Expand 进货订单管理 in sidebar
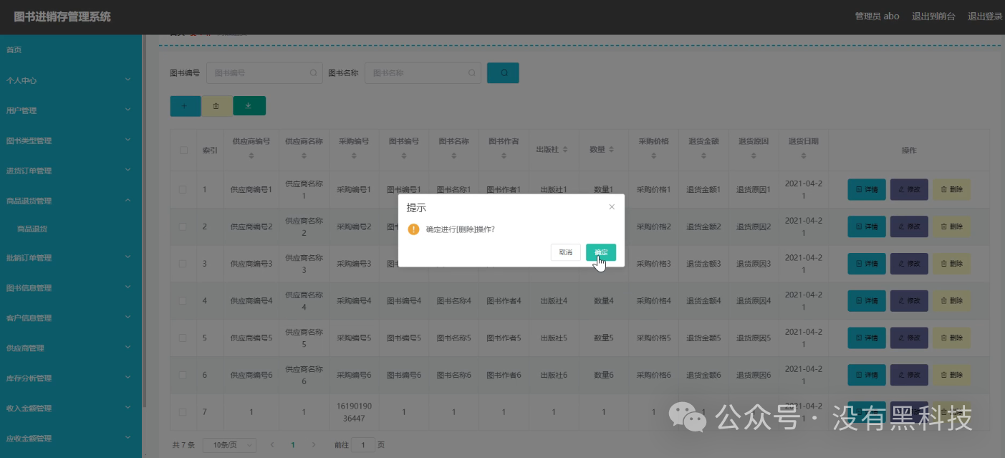 [x=71, y=171]
